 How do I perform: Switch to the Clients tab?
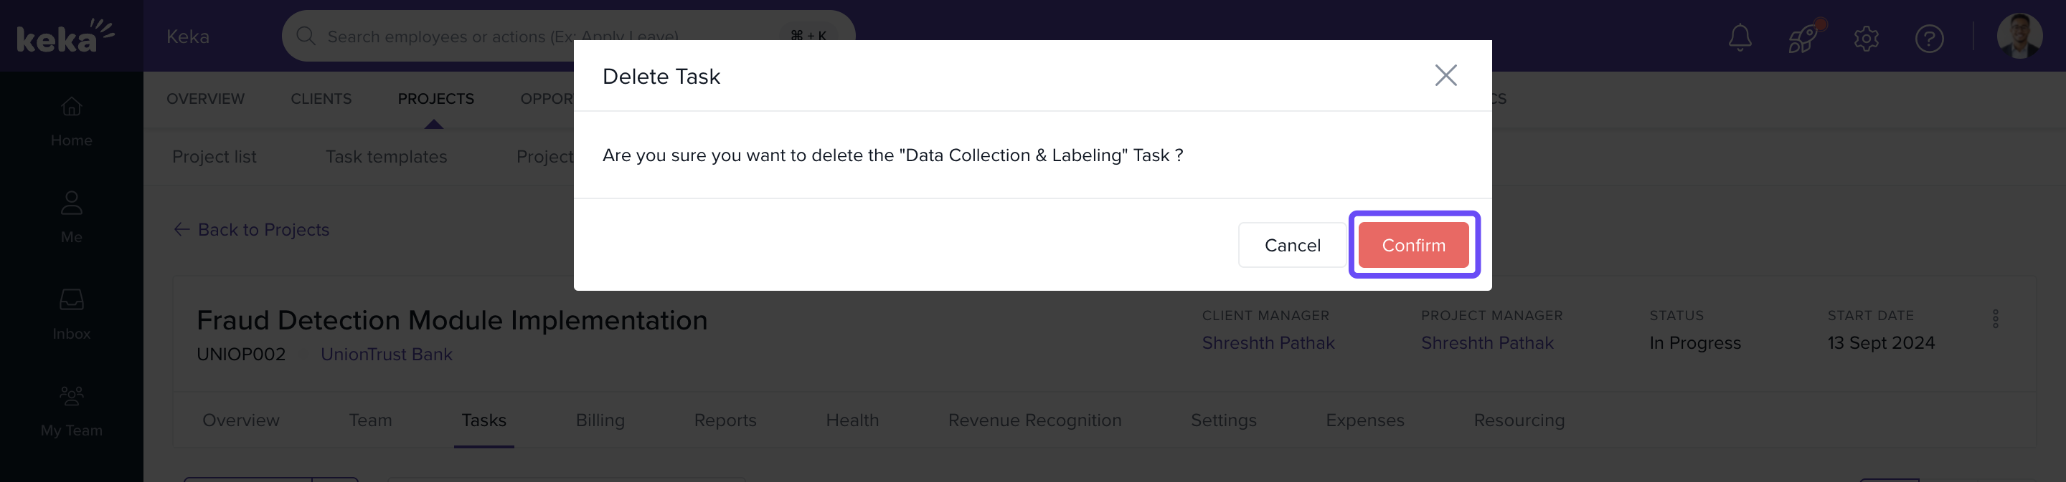pos(321,99)
